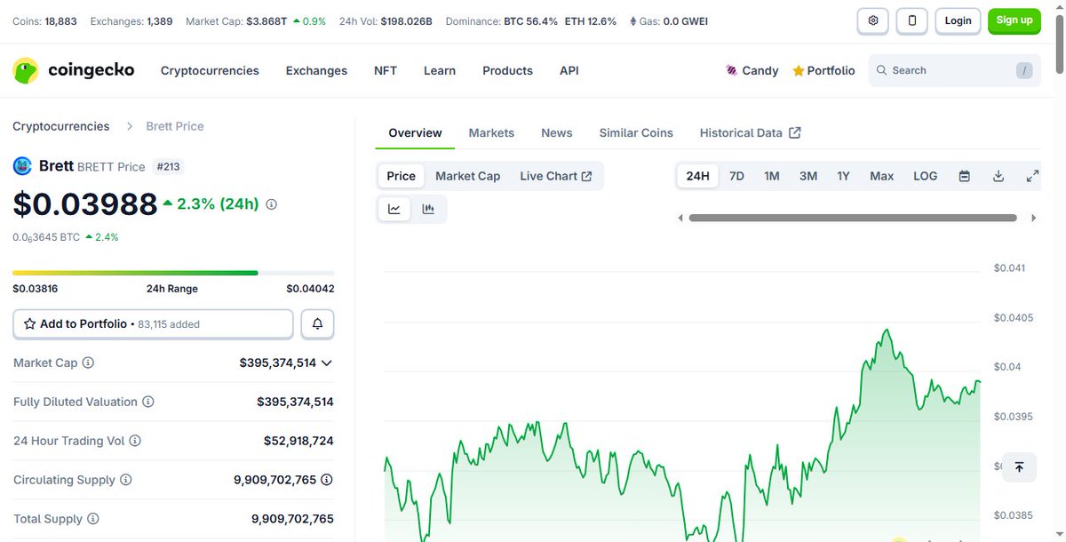1066x542 pixels.
Task: Click the green Sign up button
Action: 1014,20
